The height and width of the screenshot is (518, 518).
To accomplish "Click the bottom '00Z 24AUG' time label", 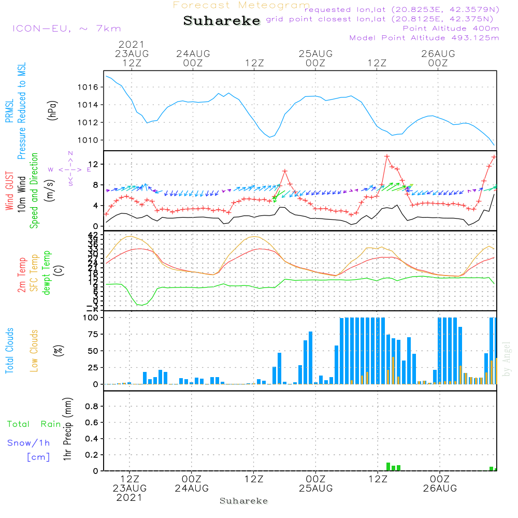I will coord(192,484).
